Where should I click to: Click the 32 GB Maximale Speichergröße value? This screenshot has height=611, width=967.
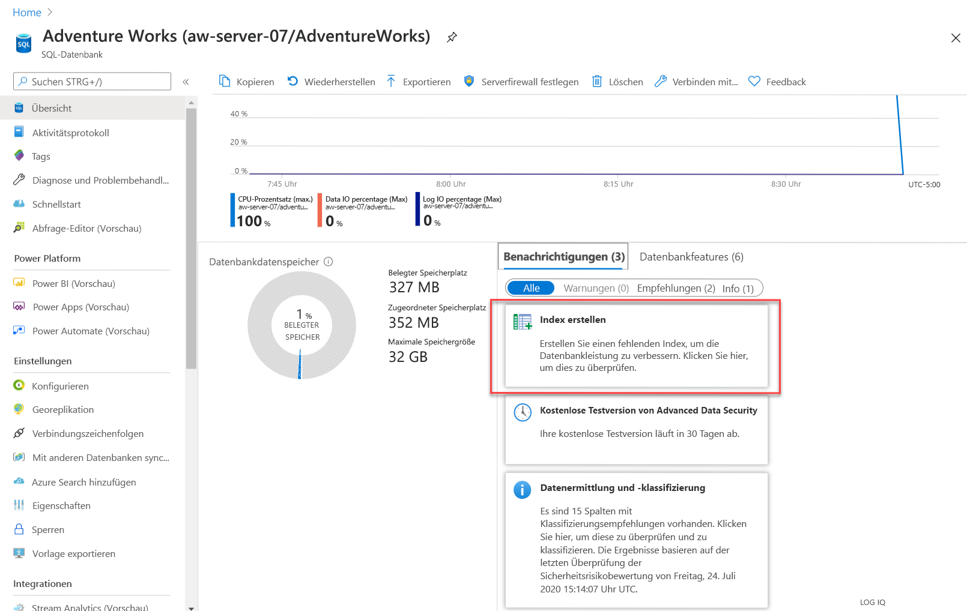coord(408,357)
